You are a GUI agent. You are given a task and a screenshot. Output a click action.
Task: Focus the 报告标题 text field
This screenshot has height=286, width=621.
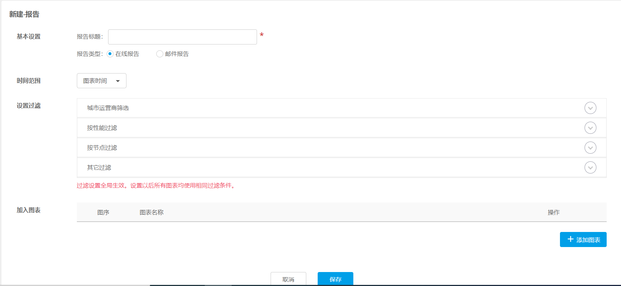(x=182, y=37)
